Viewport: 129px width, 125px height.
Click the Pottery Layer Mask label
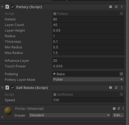pyautogui.click(x=20, y=80)
